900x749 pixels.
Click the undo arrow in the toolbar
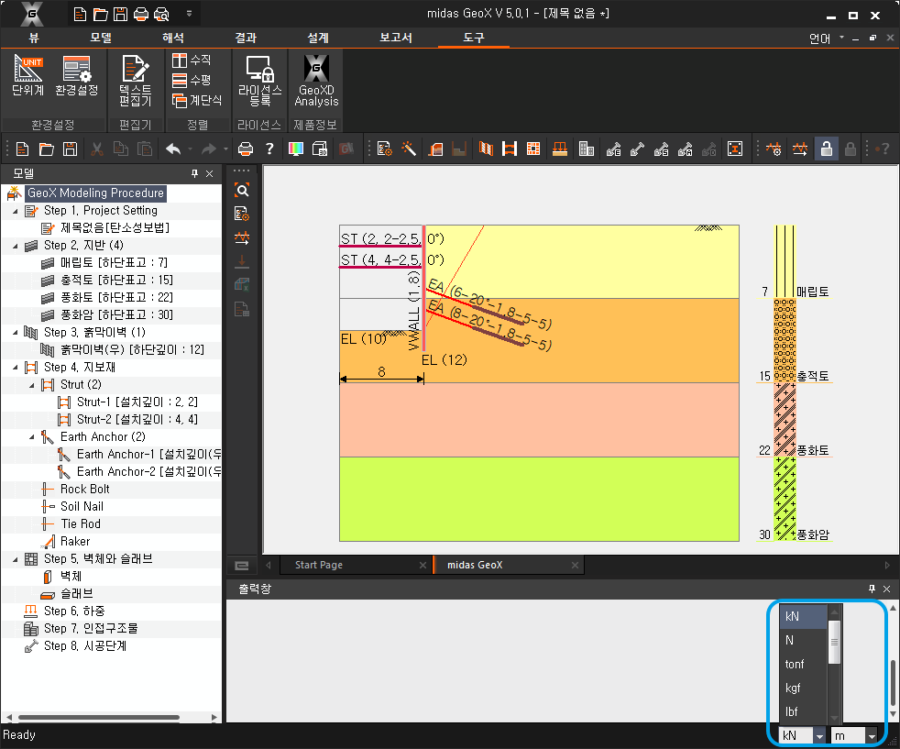(x=172, y=149)
